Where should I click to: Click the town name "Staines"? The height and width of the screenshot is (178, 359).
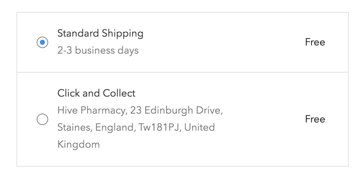click(75, 128)
